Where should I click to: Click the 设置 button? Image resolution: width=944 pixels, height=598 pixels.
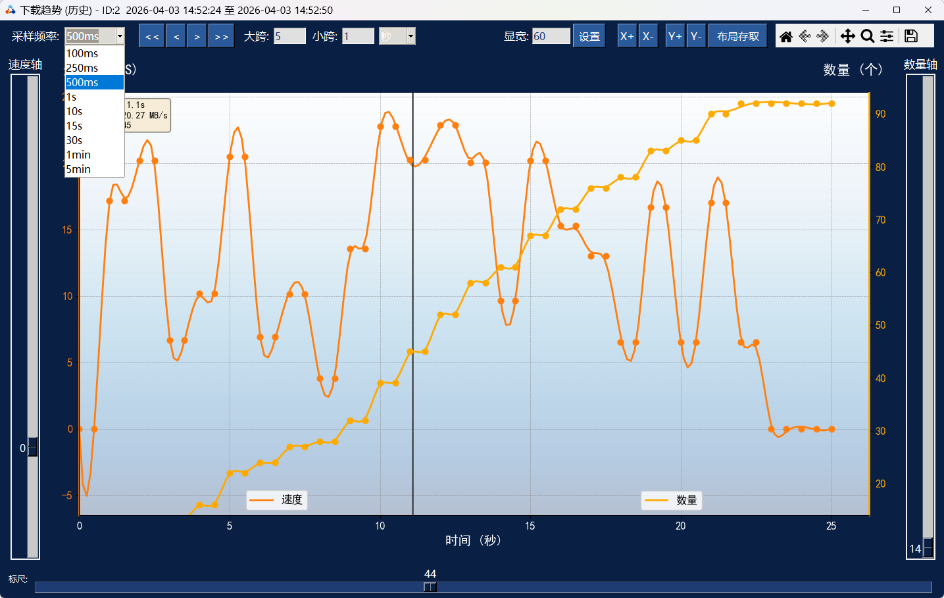(589, 36)
